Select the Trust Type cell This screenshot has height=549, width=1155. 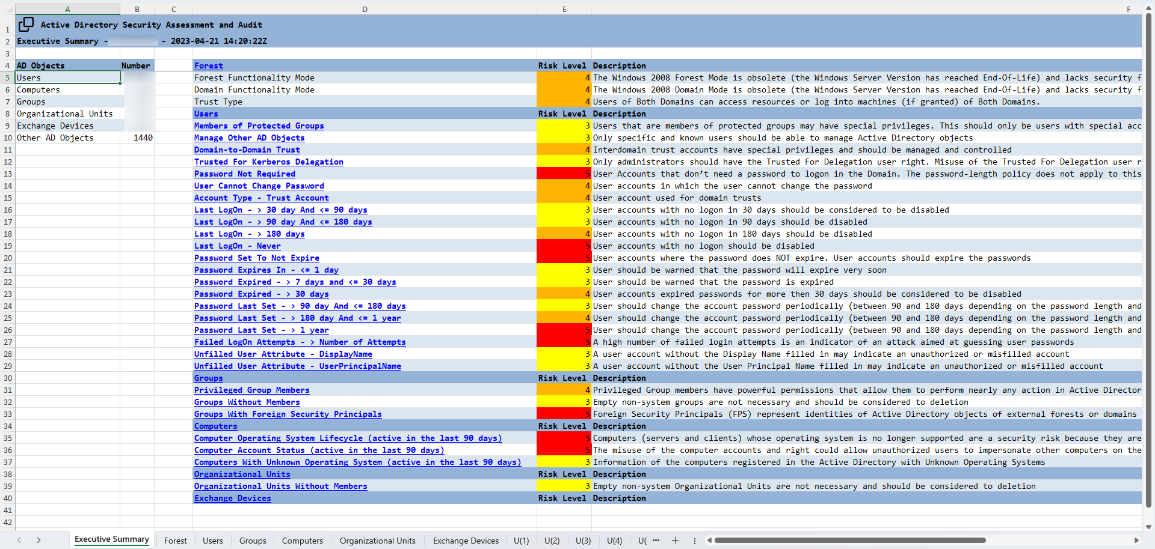point(365,102)
